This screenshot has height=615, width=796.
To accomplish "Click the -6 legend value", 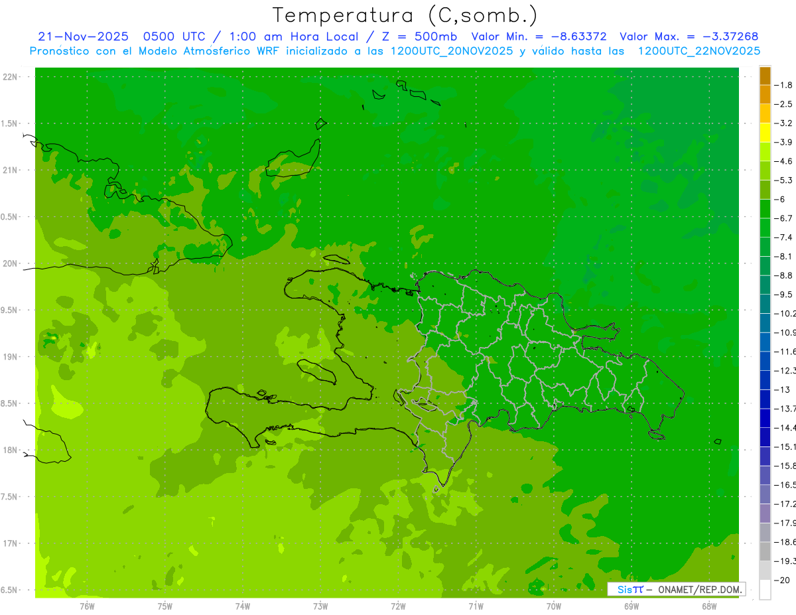I will (x=779, y=199).
